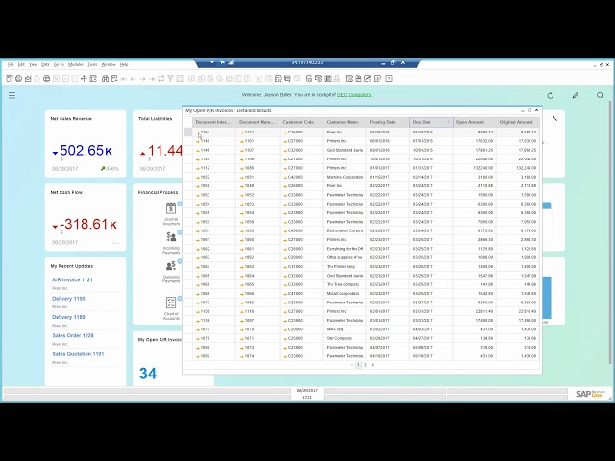Select the Earthshaker Corpora customer cell
The width and height of the screenshot is (615, 461).
345,230
